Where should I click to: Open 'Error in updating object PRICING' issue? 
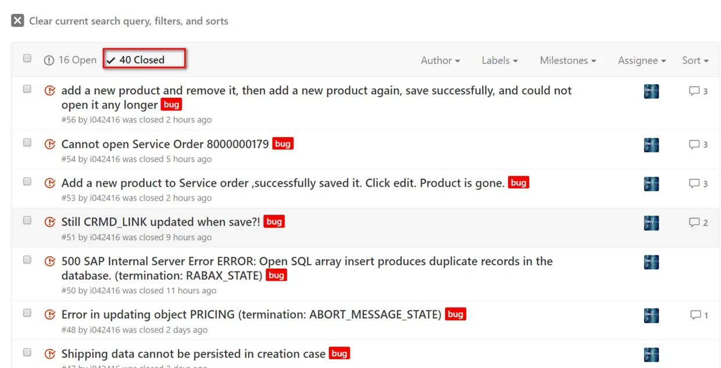click(x=251, y=315)
